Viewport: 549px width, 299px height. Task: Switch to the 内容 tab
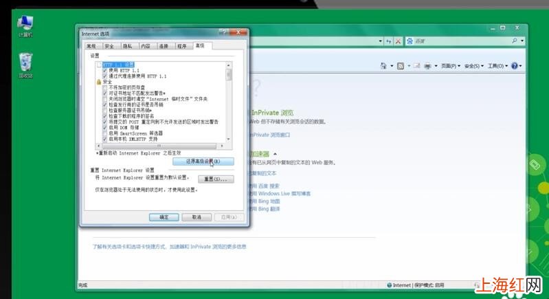(x=146, y=46)
